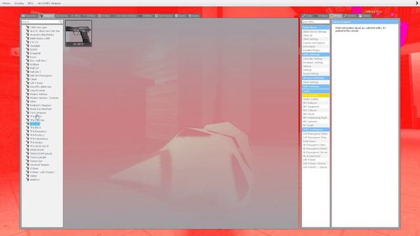
Task: Open the DOOM weapon category
Action: coord(33,50)
